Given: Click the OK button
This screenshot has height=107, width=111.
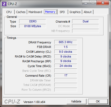Looking at the screenshot, I should [98, 101].
